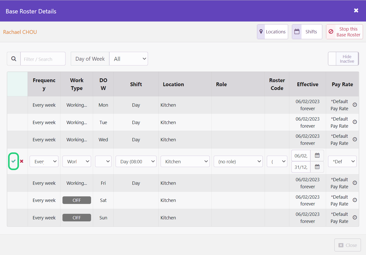The image size is (366, 255).
Task: Click the pay rate clock icon for Wed row
Action: pos(355,139)
